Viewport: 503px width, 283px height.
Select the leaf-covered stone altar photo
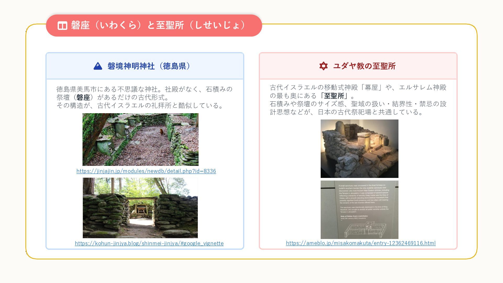[x=140, y=139]
